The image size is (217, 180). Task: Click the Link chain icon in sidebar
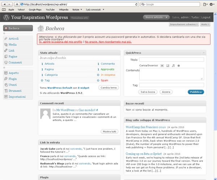6,50
